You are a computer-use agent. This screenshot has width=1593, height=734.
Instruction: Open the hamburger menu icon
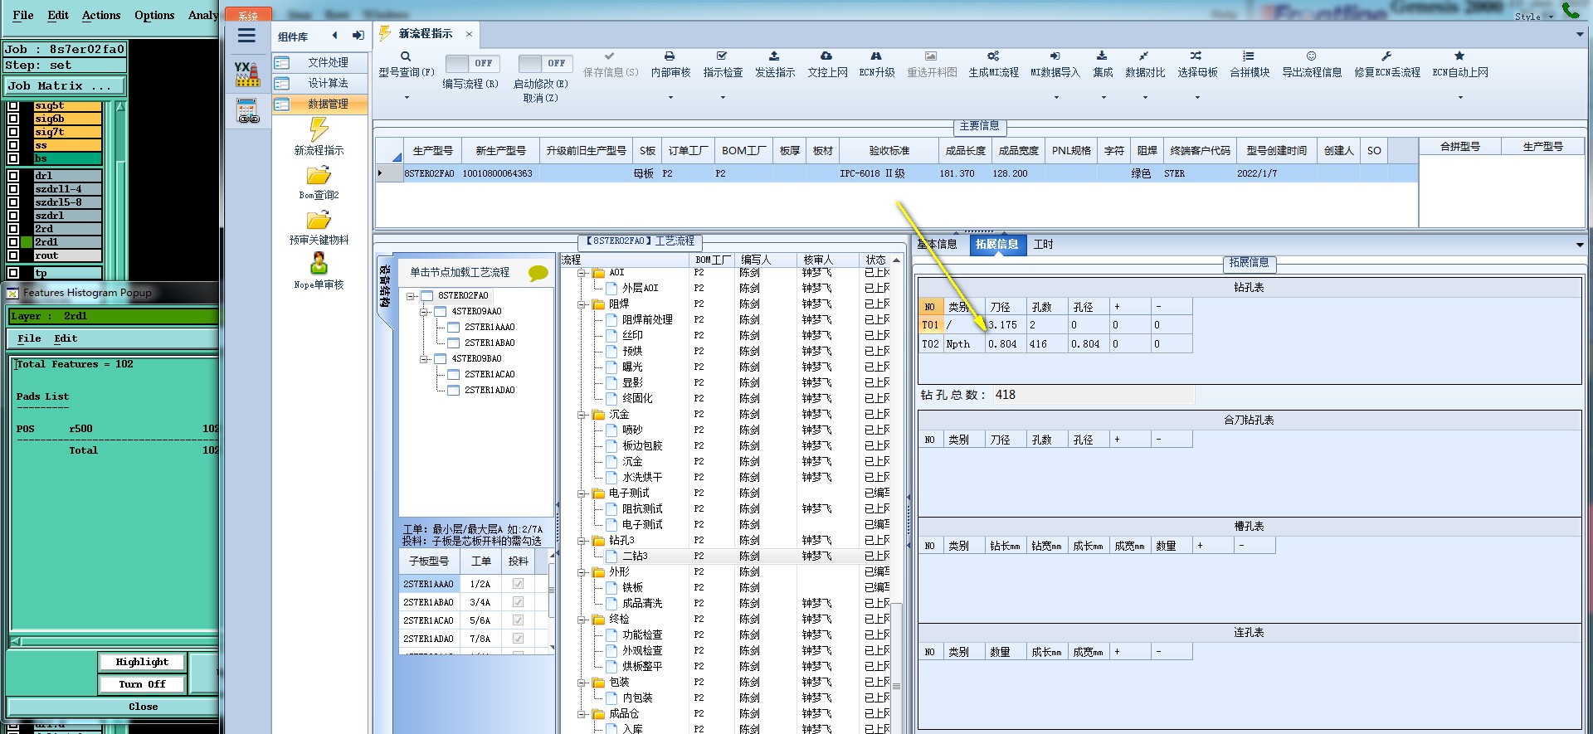246,36
